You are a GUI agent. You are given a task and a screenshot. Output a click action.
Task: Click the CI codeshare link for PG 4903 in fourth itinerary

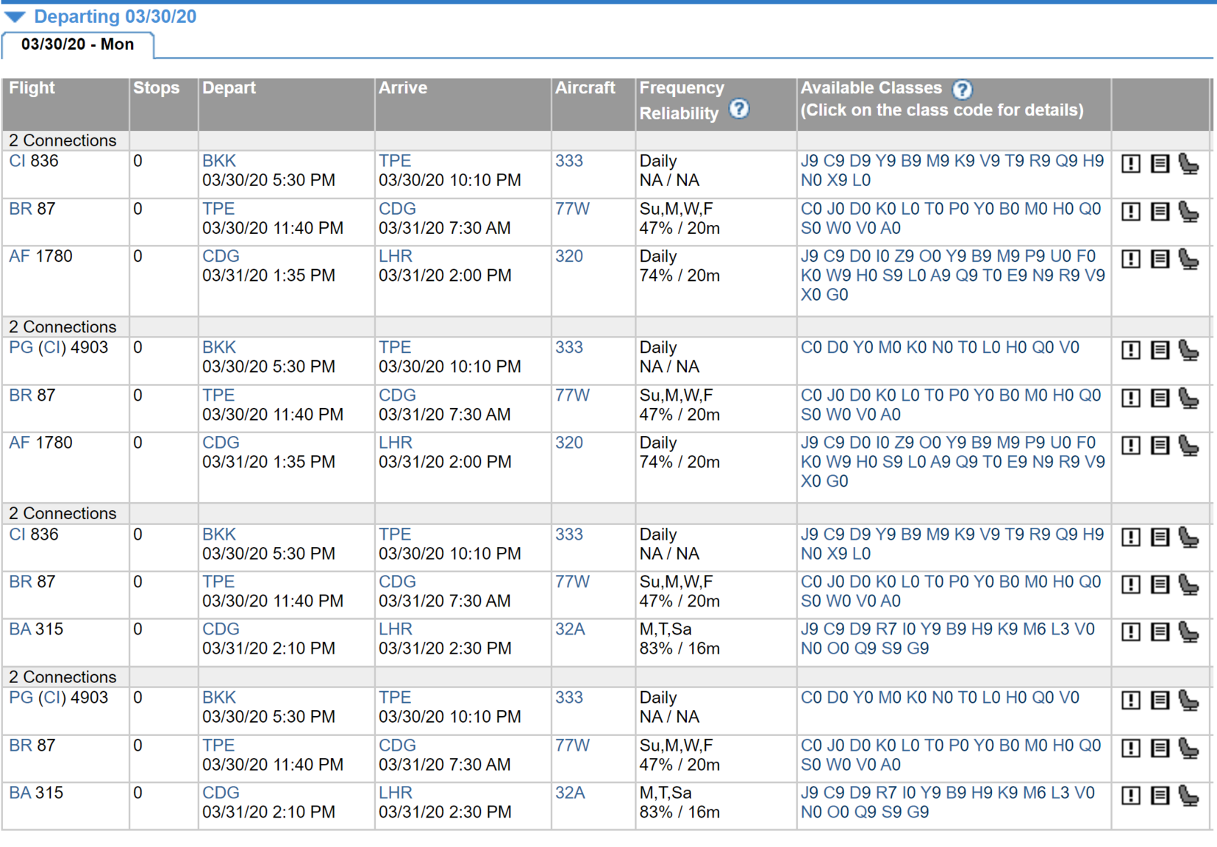[51, 698]
